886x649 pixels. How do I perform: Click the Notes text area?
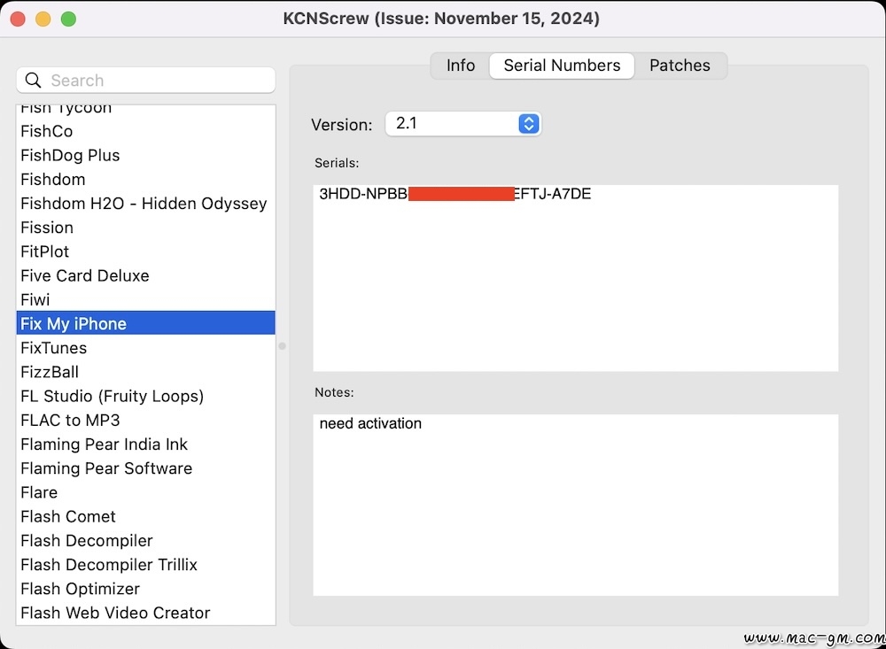pyautogui.click(x=575, y=505)
